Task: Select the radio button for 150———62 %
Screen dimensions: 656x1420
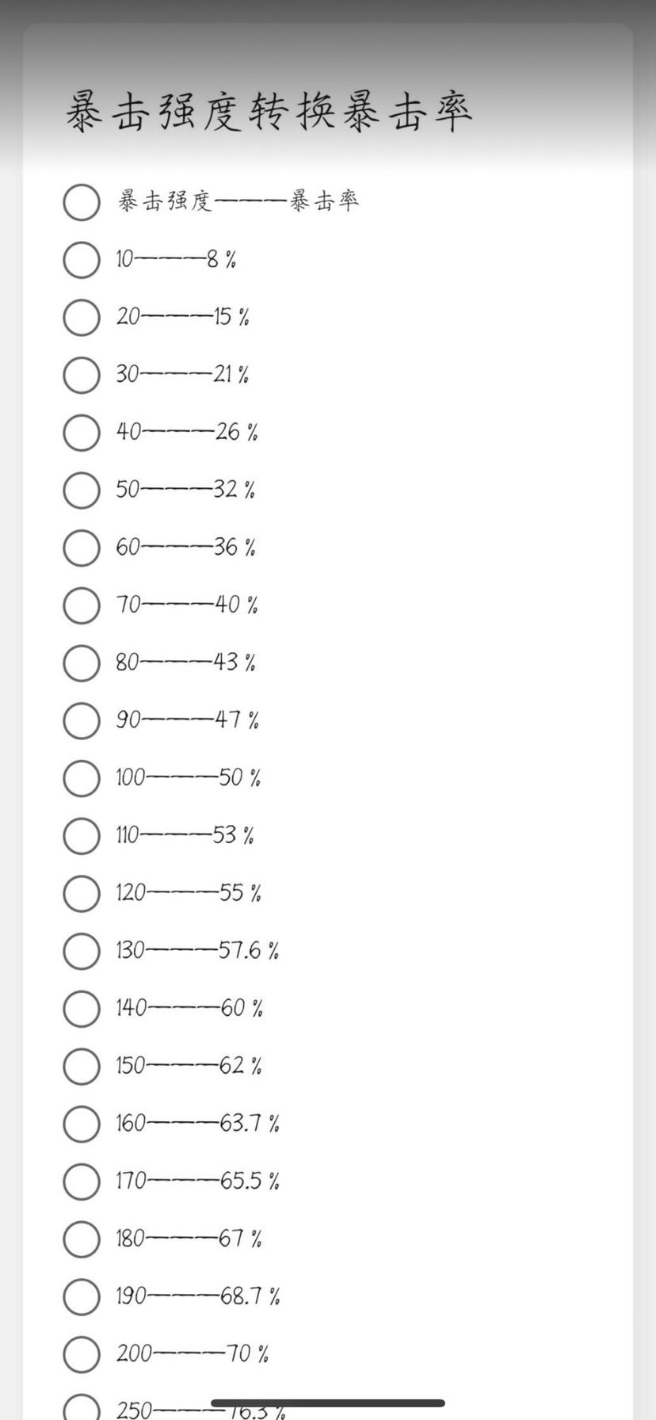Action: coord(82,1067)
